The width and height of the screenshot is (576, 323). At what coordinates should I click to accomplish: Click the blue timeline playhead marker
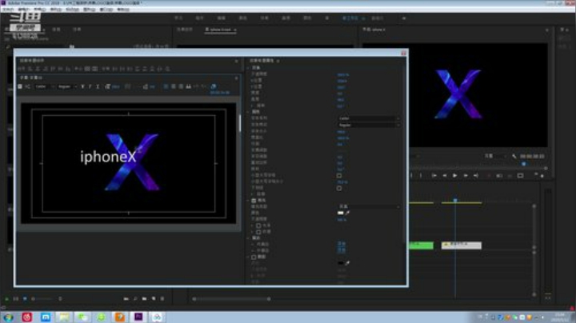click(x=455, y=201)
